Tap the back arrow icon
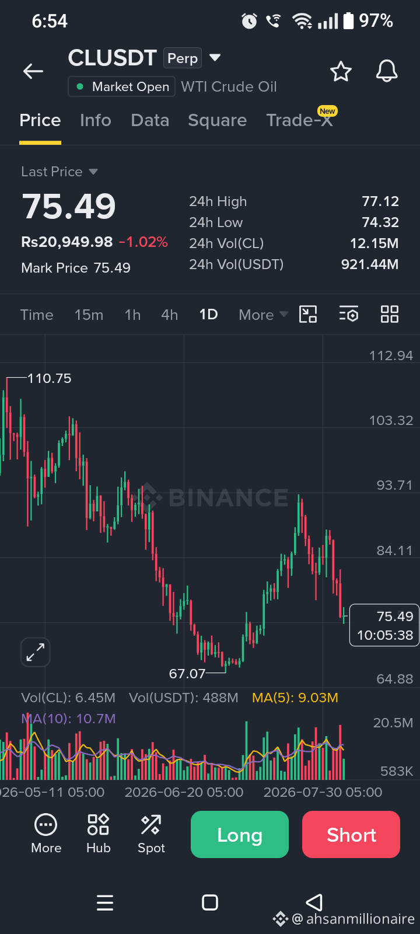 [33, 71]
